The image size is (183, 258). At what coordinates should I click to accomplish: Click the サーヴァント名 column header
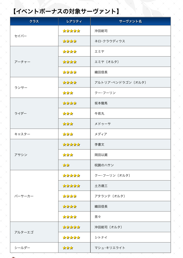[x=130, y=21]
